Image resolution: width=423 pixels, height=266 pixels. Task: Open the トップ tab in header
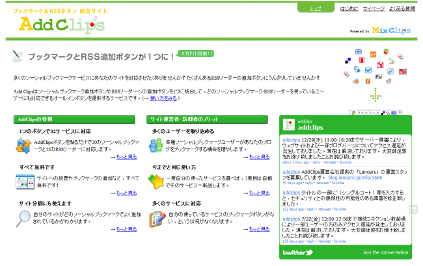[x=316, y=8]
